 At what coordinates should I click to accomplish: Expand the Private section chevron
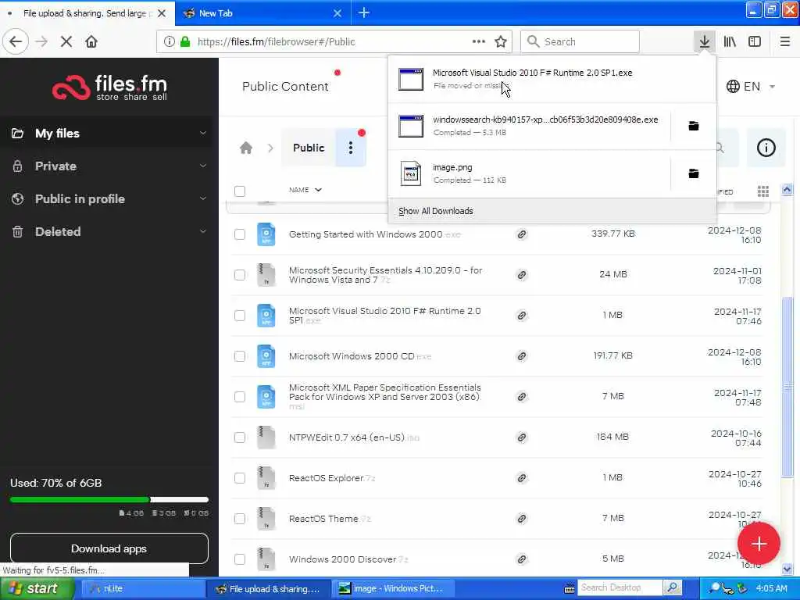203,166
